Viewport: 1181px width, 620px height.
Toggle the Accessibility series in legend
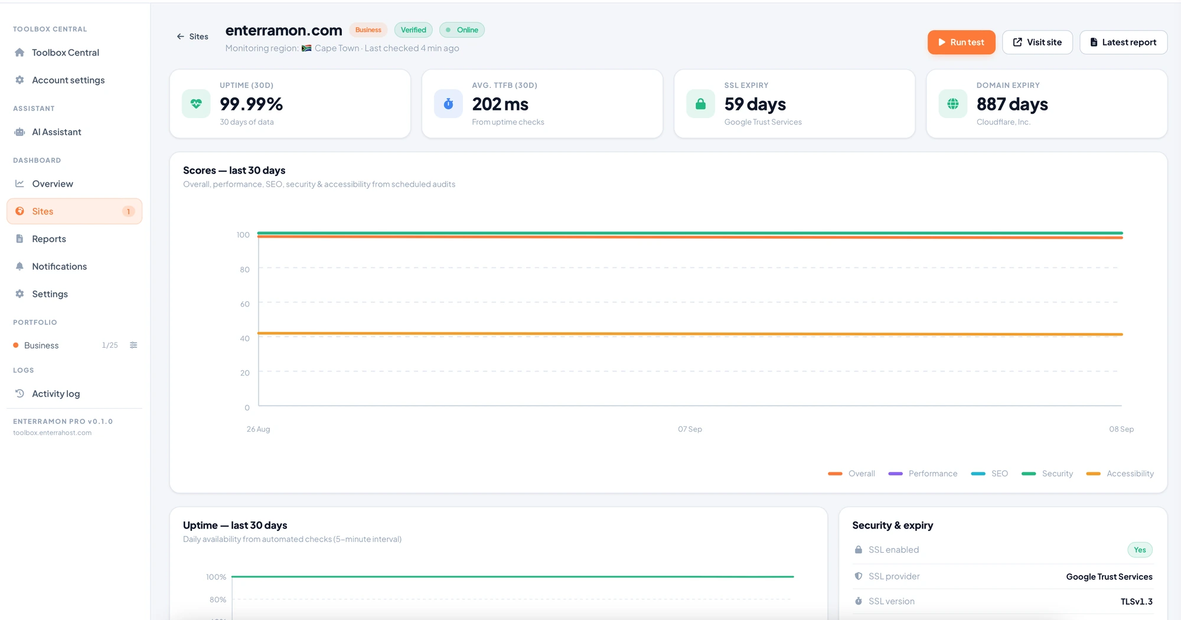tap(1120, 474)
